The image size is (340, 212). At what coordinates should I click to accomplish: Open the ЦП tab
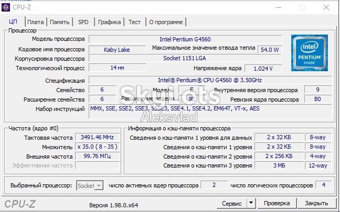13,21
